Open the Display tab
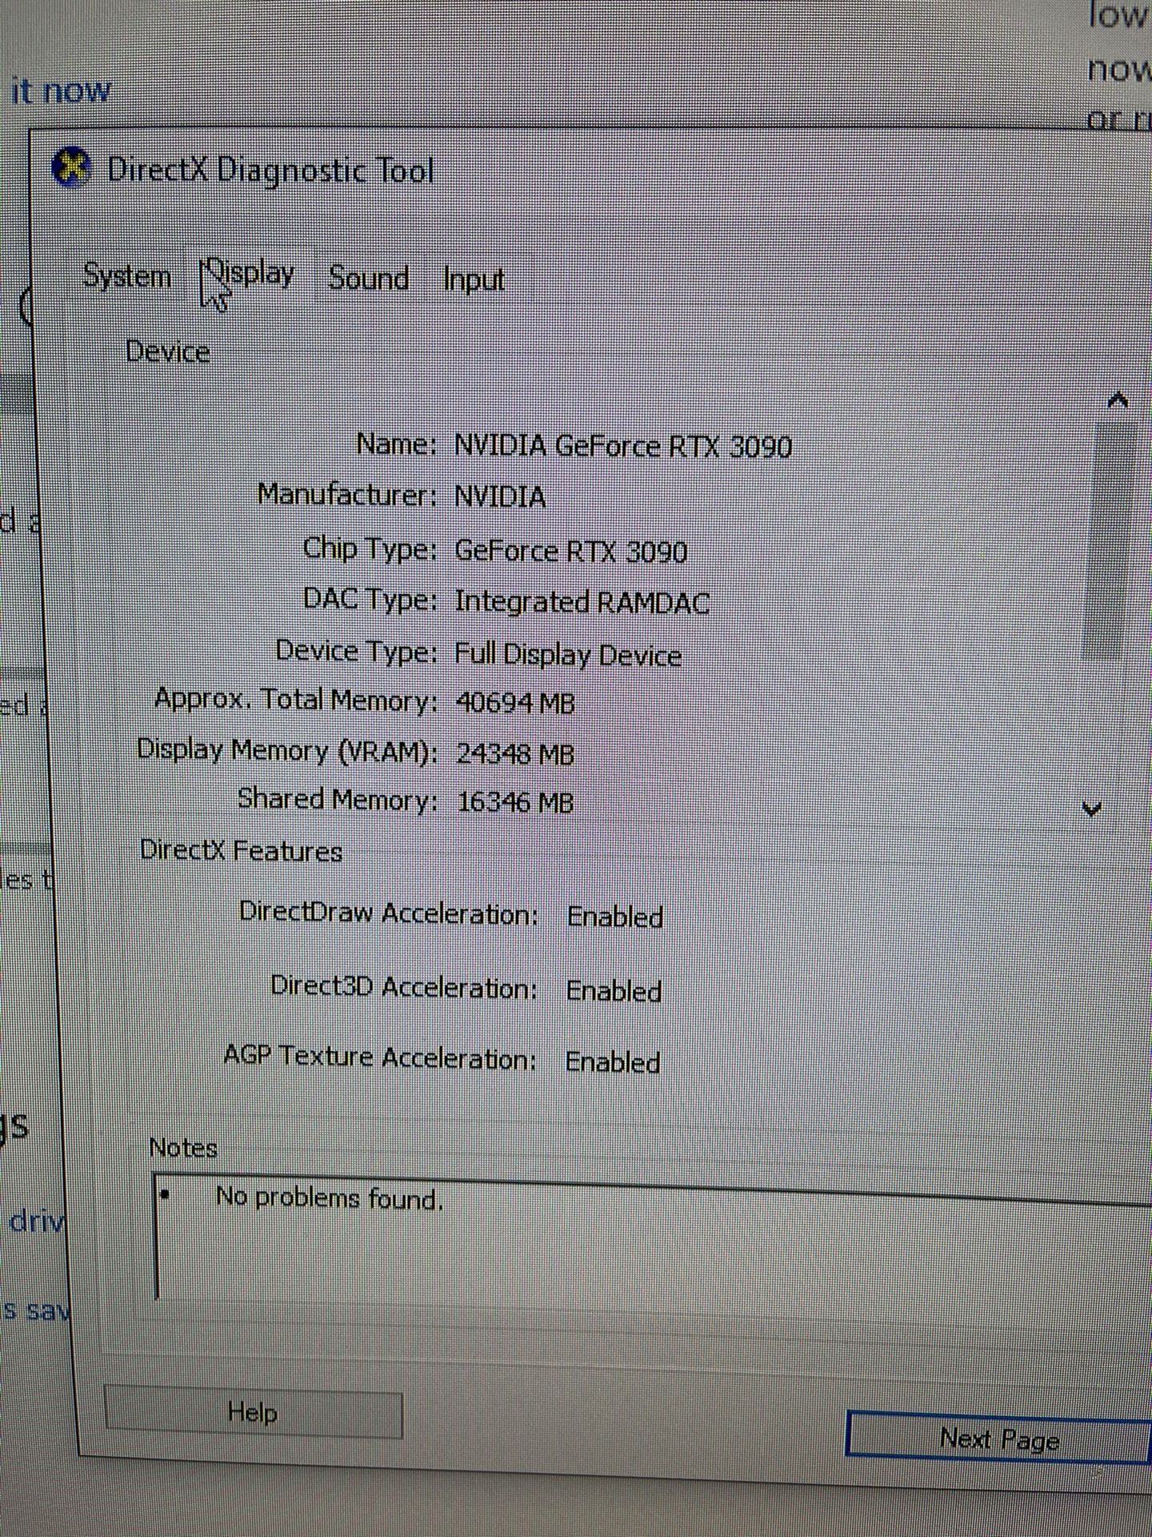 (x=250, y=275)
